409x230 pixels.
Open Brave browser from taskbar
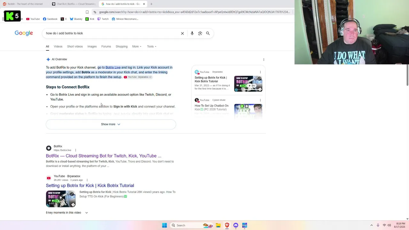pos(227,225)
